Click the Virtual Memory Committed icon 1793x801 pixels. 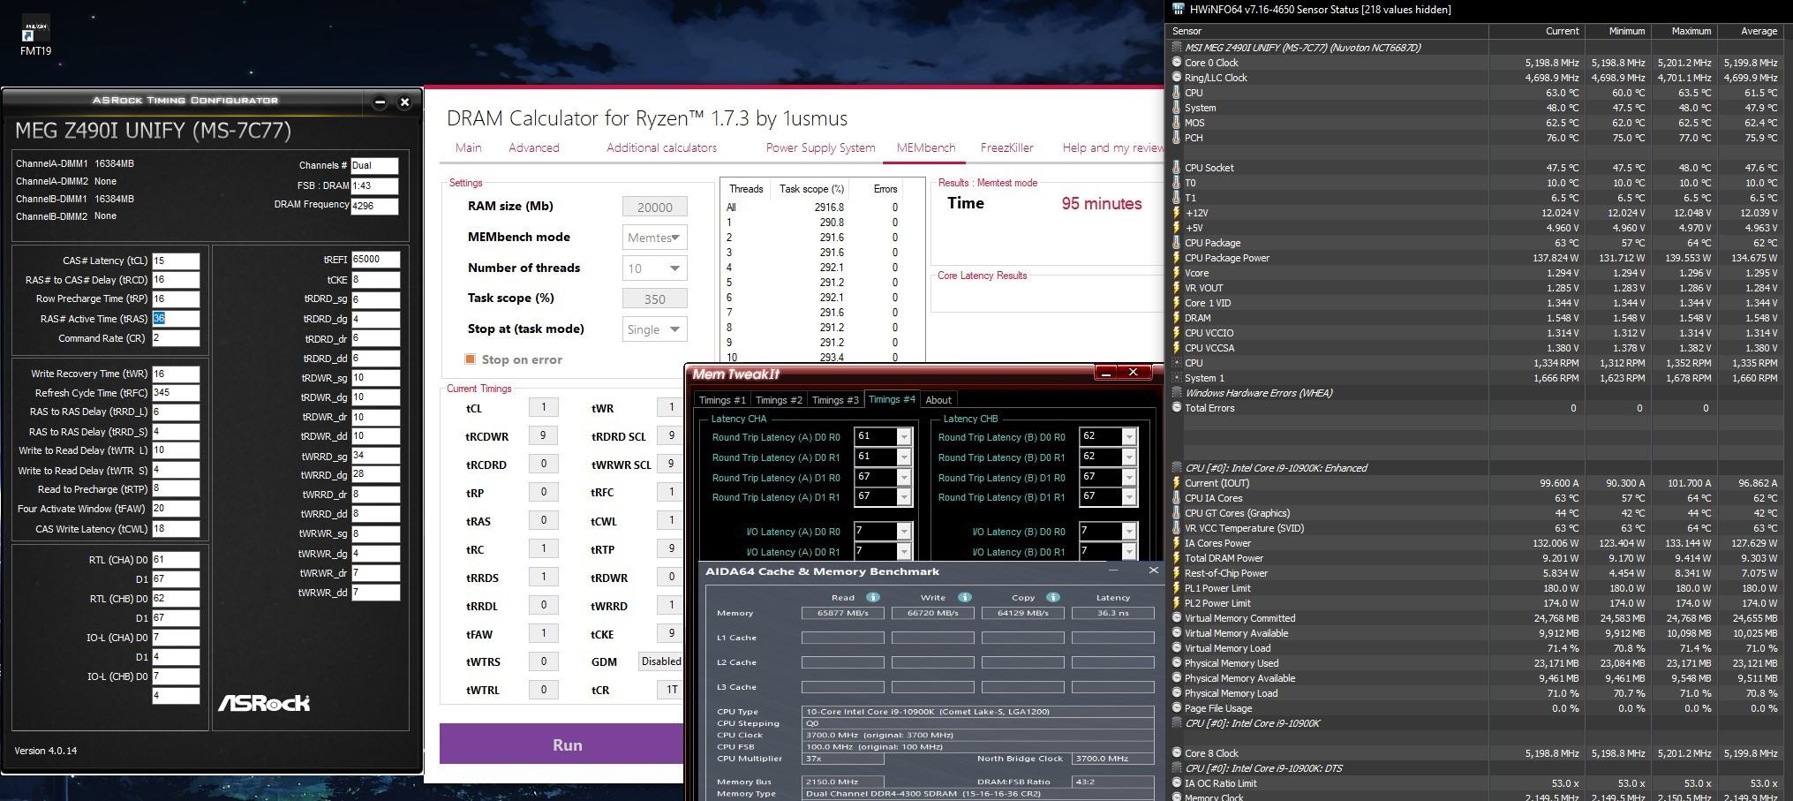coord(1177,618)
